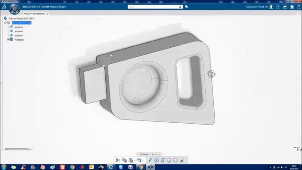This screenshot has height=170, width=302.
Task: Click the taskbar clock
Action: click(294, 167)
